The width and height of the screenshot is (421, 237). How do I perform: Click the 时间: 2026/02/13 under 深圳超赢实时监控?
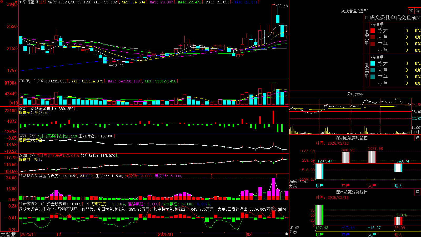332,143
